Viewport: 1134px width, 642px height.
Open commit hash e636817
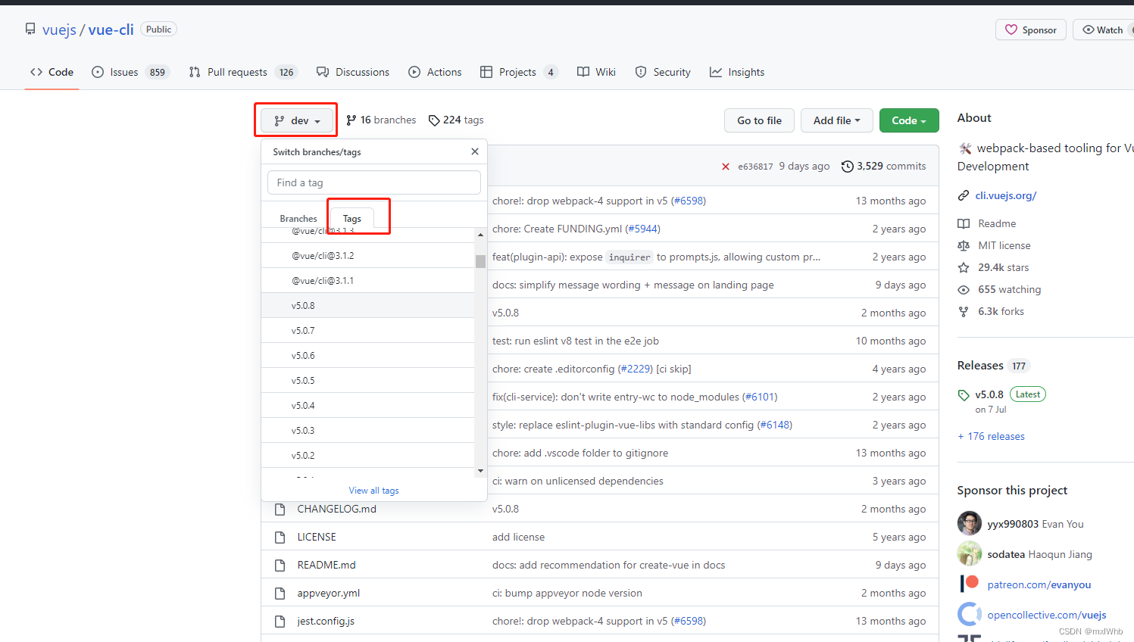(755, 167)
